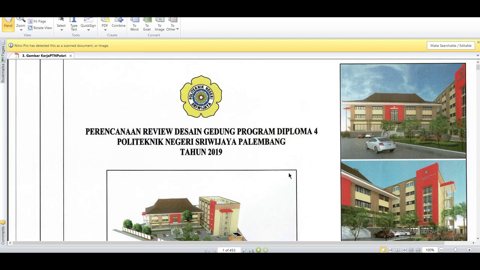Screen dimensions: 480x270
Task: Click the info icon in notification bar
Action: coord(10,45)
